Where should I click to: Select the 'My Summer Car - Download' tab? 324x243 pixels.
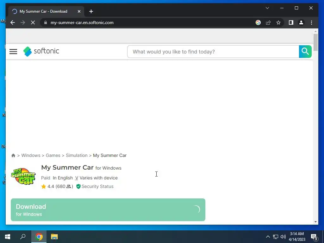[x=46, y=11]
